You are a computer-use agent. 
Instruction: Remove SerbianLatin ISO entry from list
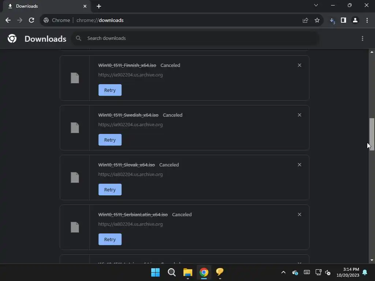300,214
